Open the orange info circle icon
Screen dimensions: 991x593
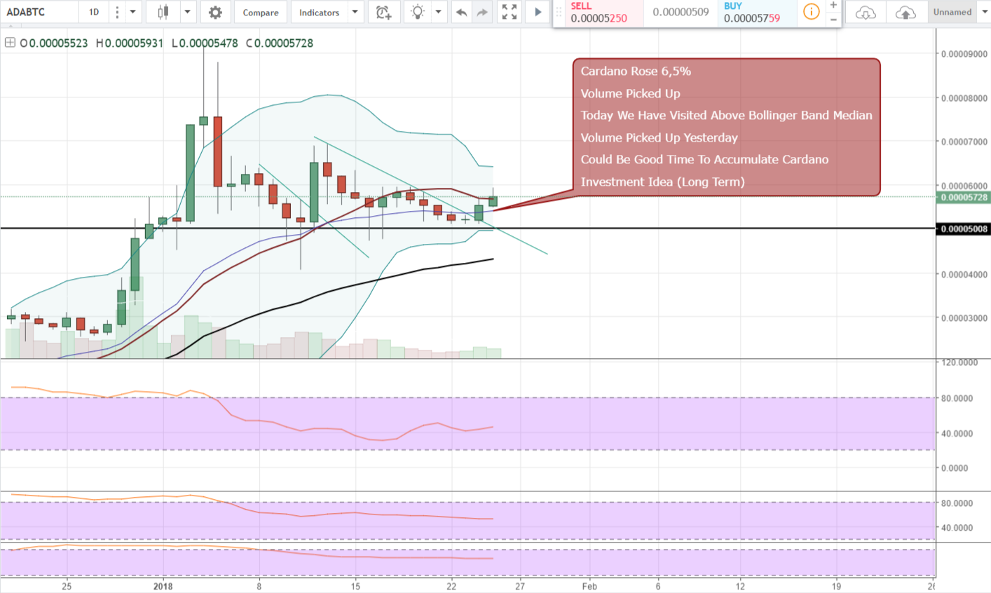811,12
